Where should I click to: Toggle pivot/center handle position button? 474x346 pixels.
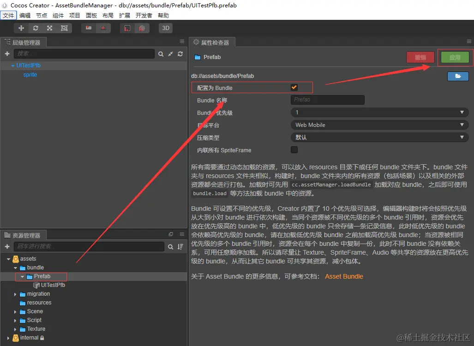coord(89,28)
